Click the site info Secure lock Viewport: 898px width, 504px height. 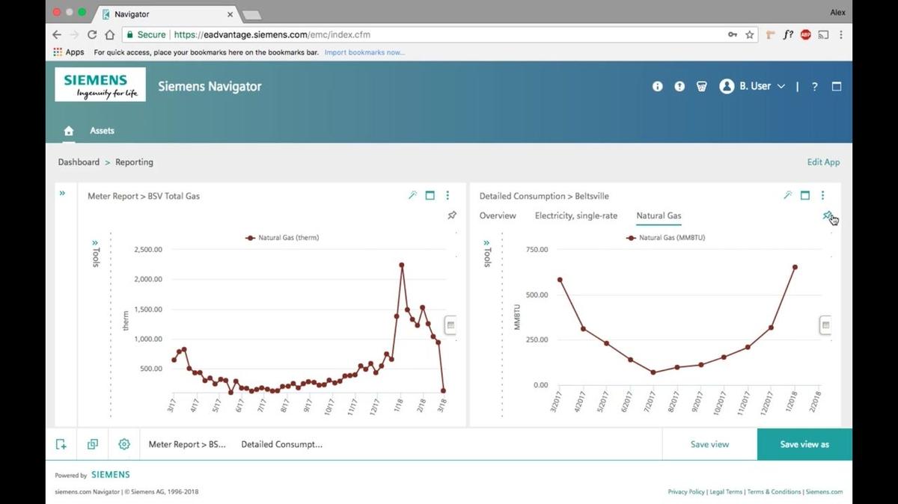pos(146,34)
